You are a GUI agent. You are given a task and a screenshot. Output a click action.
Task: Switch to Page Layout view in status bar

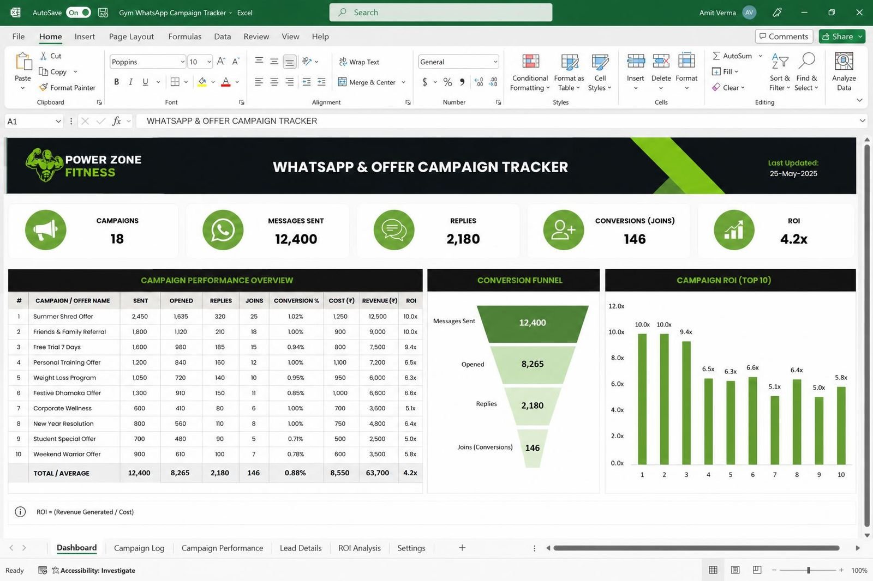[x=735, y=570]
